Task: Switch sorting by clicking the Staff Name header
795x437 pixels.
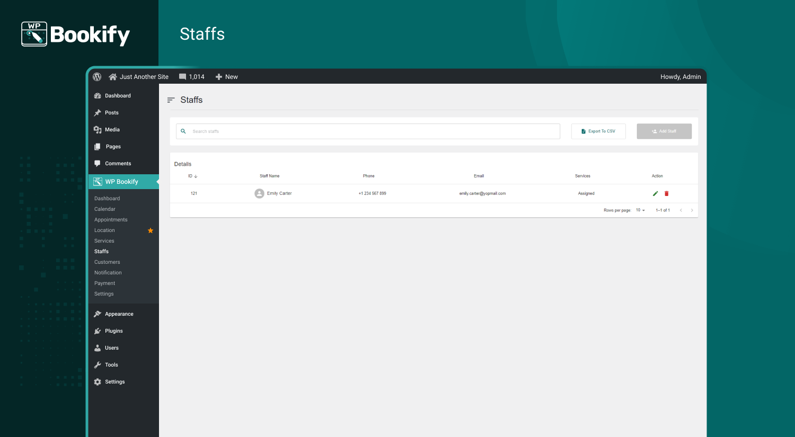Action: 269,175
